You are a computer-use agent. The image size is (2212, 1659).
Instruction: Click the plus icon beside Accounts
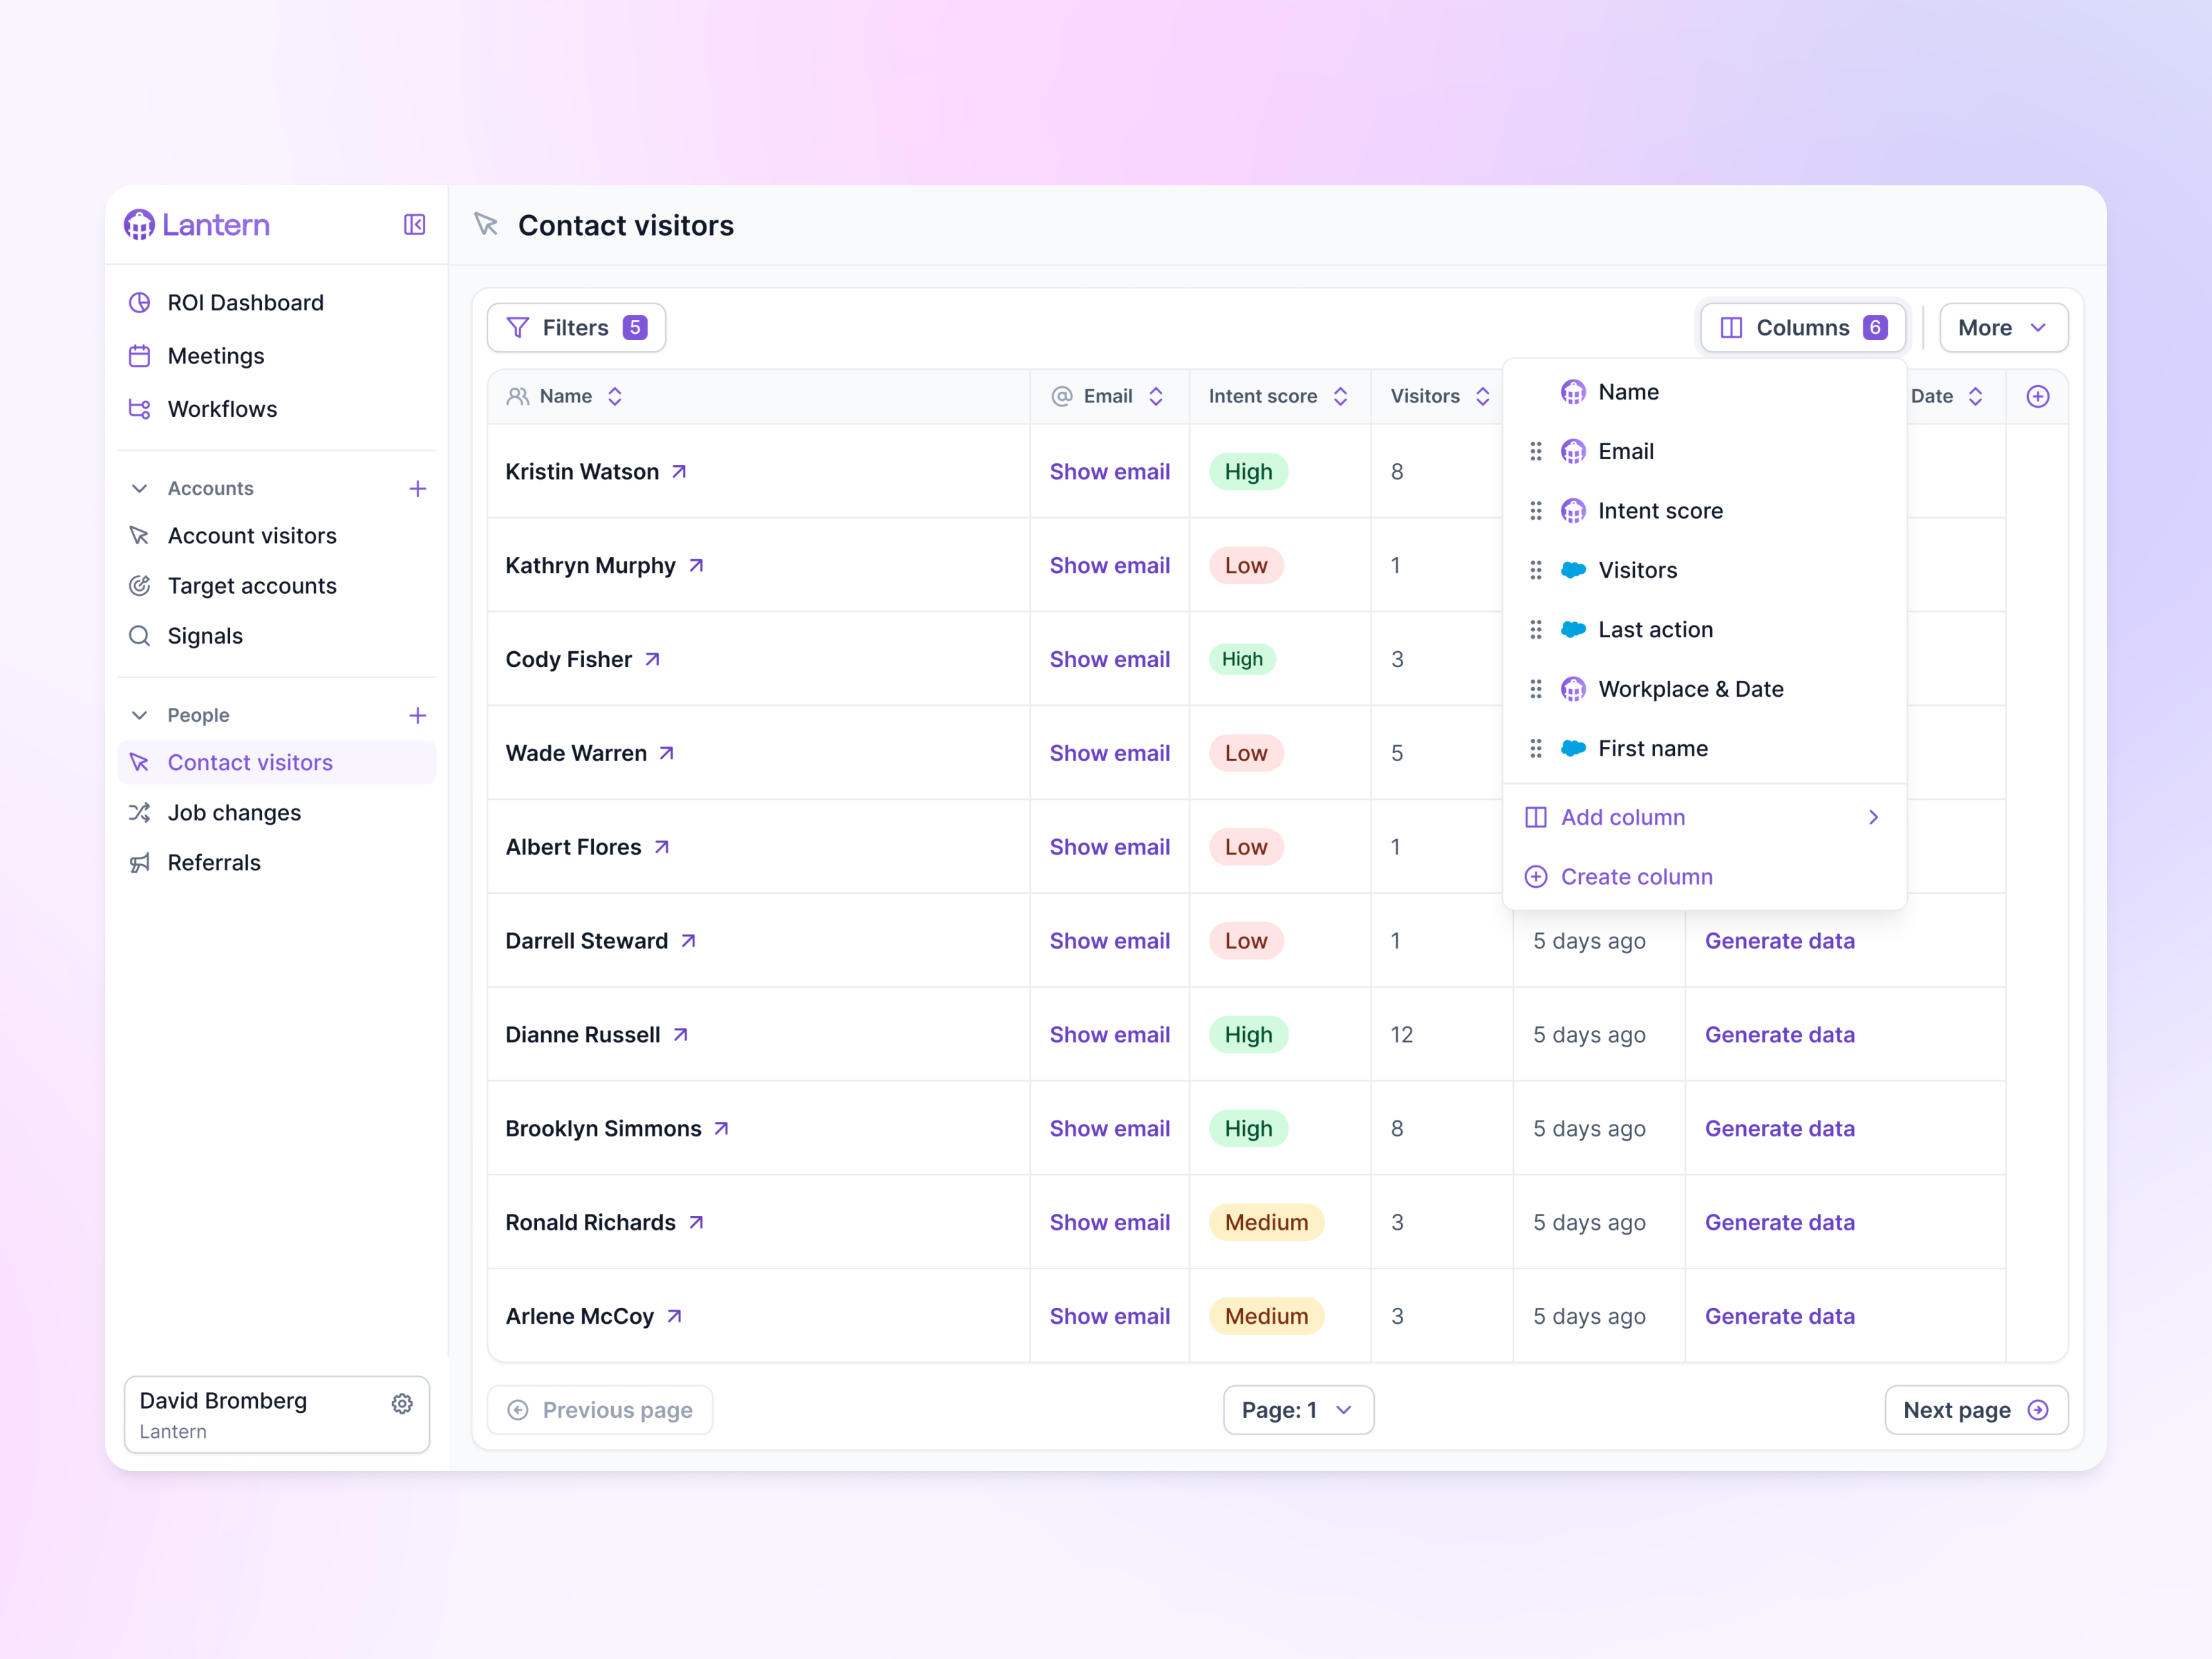point(418,489)
